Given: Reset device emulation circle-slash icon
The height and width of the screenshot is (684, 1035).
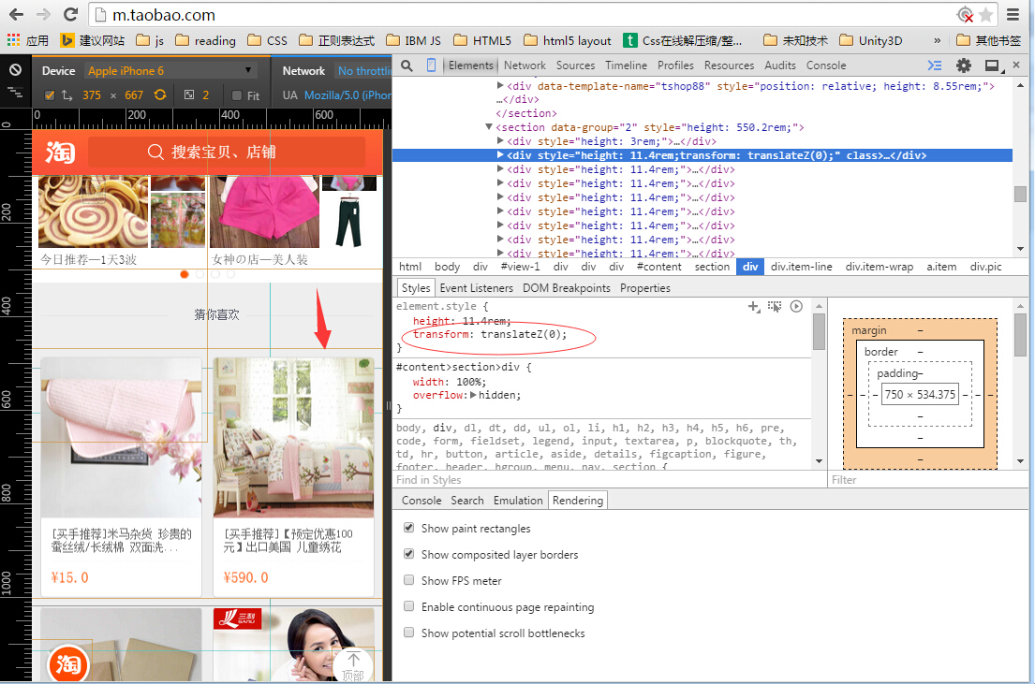Looking at the screenshot, I should (15, 71).
